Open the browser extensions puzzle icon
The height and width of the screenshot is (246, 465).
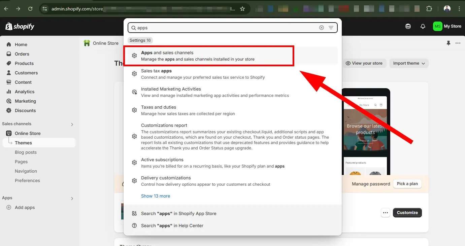click(429, 9)
